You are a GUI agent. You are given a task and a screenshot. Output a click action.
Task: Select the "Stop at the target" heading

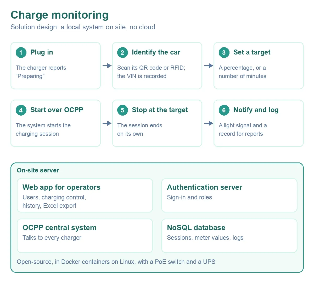coord(160,110)
